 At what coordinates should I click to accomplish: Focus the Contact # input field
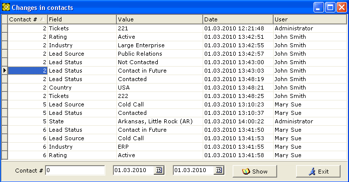[75, 170]
